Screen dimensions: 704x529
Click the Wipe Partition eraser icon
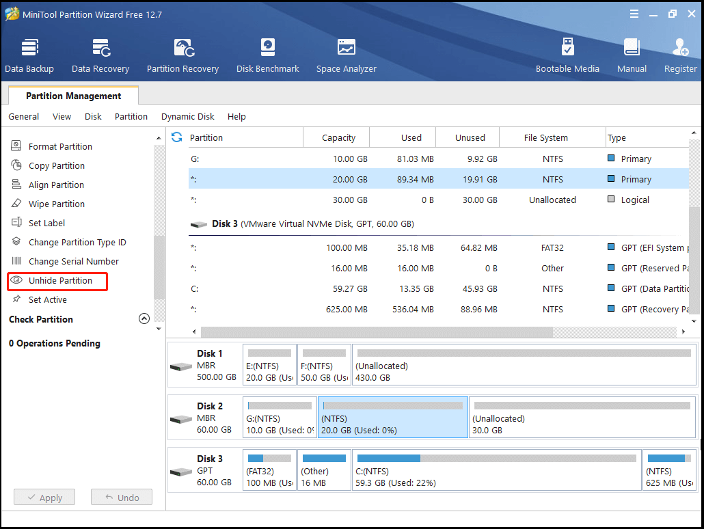pyautogui.click(x=16, y=203)
